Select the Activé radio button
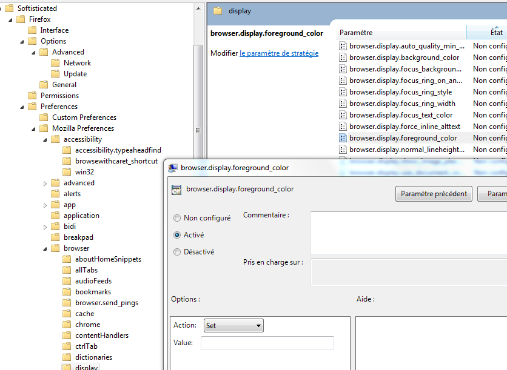Image resolution: width=507 pixels, height=370 pixels. [177, 235]
